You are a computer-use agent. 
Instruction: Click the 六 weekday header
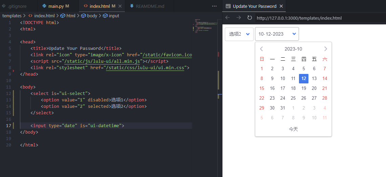325,59
